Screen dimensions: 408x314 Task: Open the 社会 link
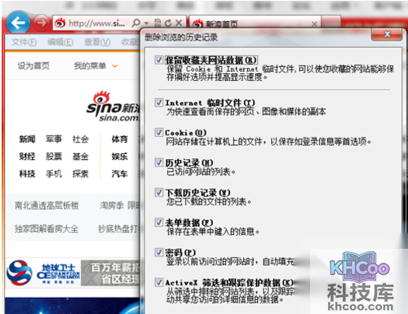click(x=80, y=139)
